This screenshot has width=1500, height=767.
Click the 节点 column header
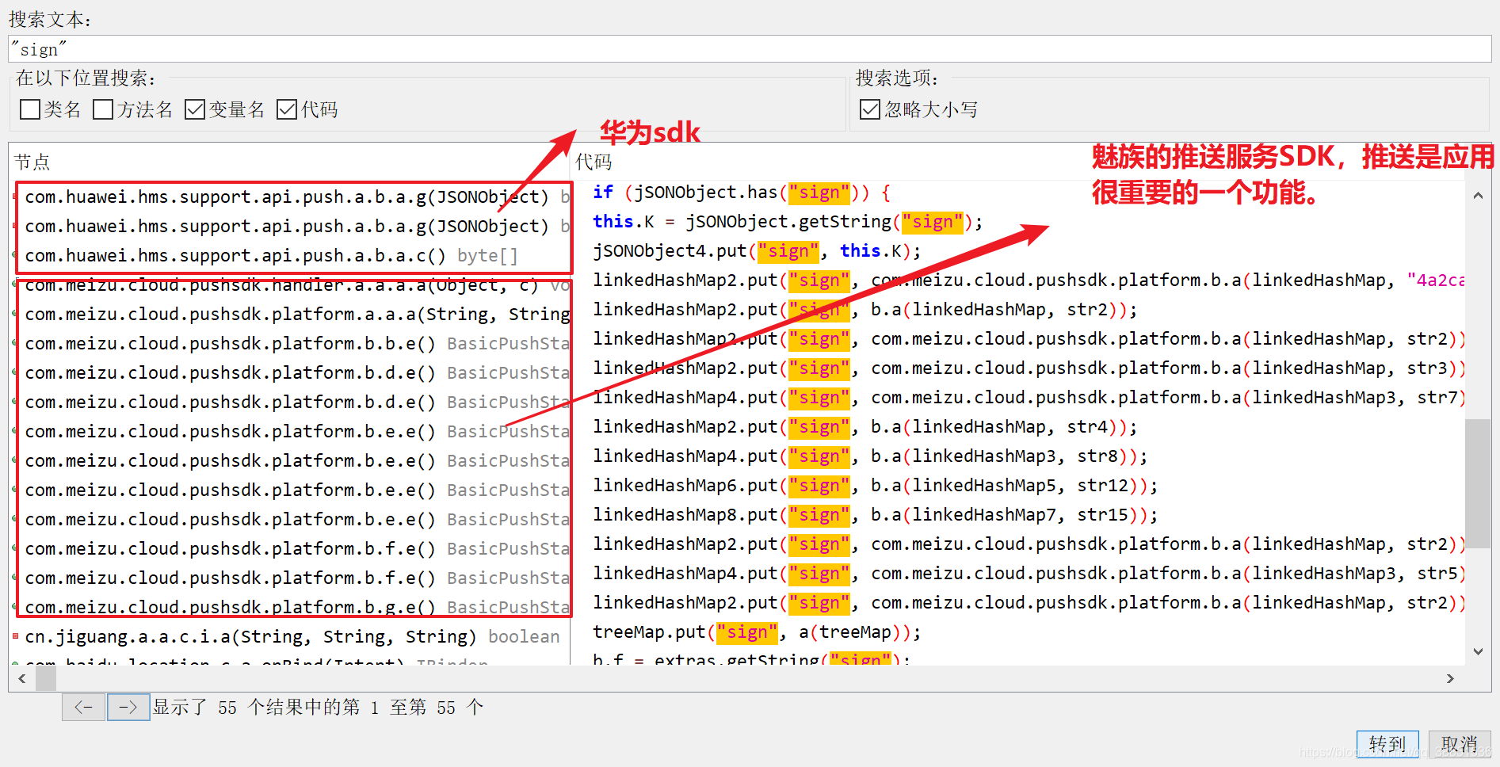32,162
